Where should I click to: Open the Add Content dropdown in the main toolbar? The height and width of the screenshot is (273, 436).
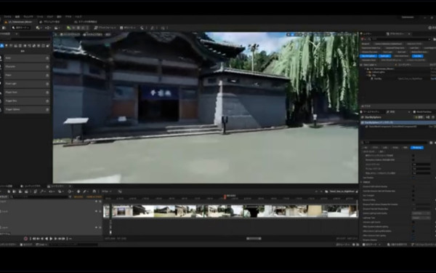39,28
